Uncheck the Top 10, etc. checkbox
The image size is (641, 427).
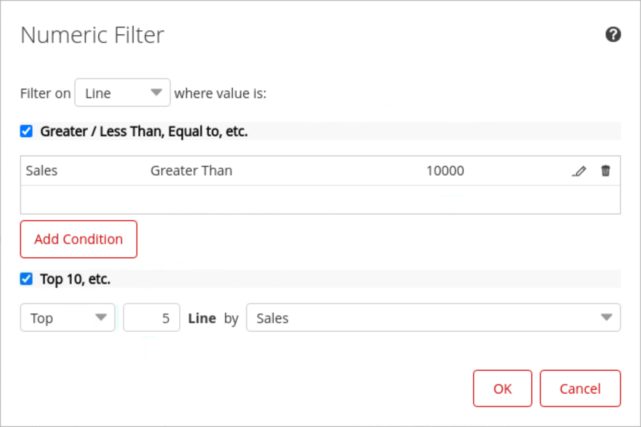[x=26, y=279]
